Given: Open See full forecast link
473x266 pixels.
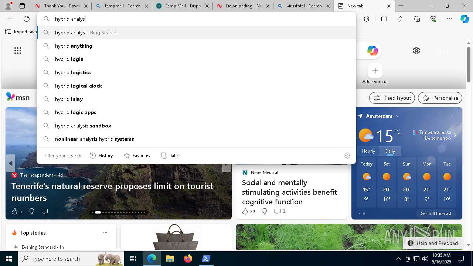Looking at the screenshot, I should point(436,214).
